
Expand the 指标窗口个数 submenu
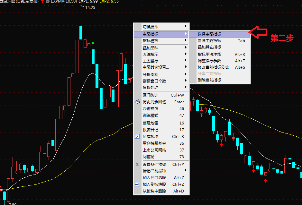(161, 81)
